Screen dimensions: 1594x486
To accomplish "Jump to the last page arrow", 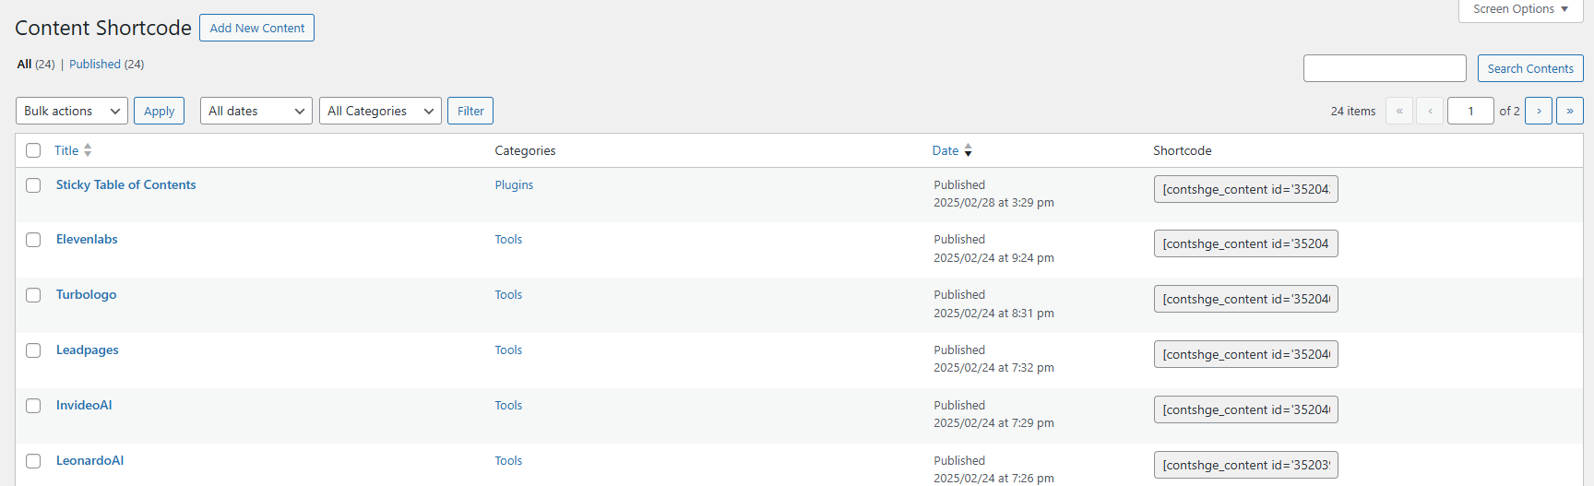I will tap(1570, 111).
